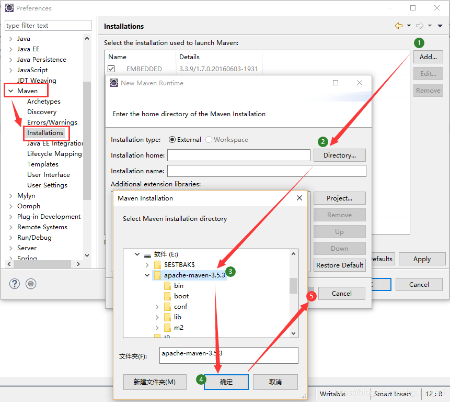450x402 pixels.
Task: Select the External installation type radio
Action: tap(172, 140)
